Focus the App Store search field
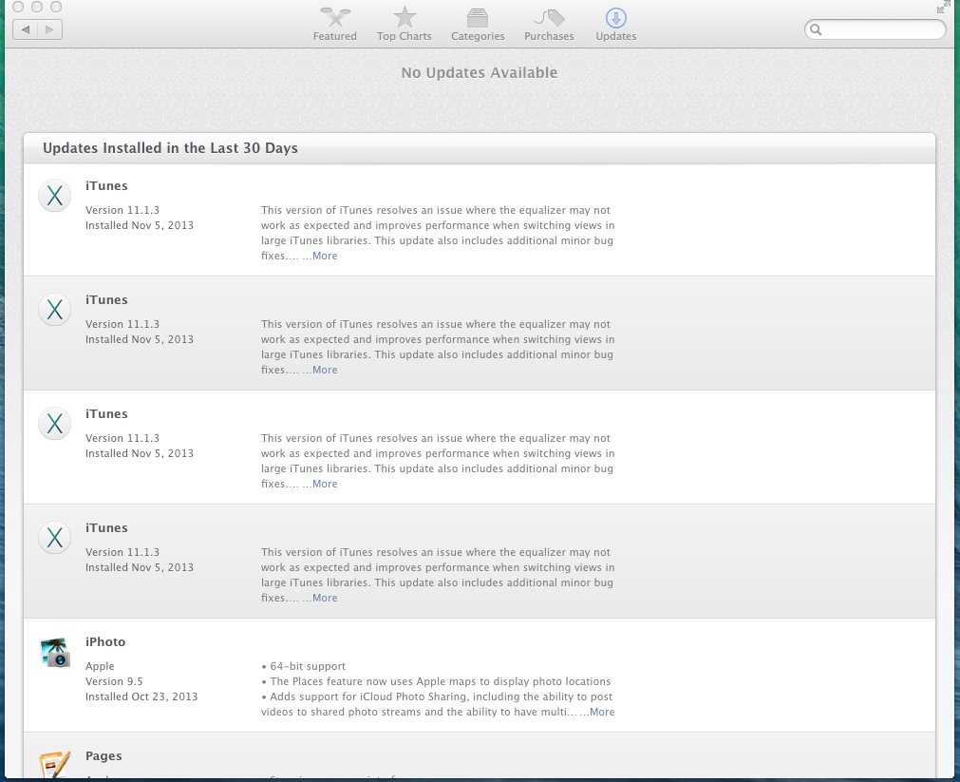This screenshot has height=782, width=960. pyautogui.click(x=875, y=29)
